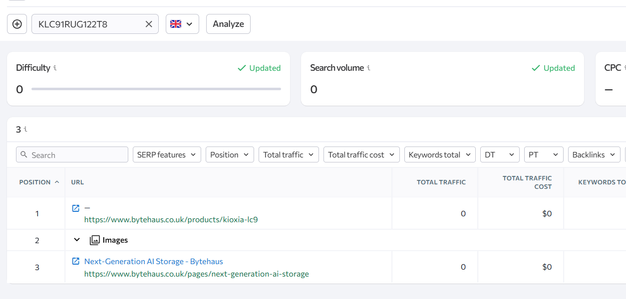626x299 pixels.
Task: Click the Difficulty progress bar
Action: (156, 89)
